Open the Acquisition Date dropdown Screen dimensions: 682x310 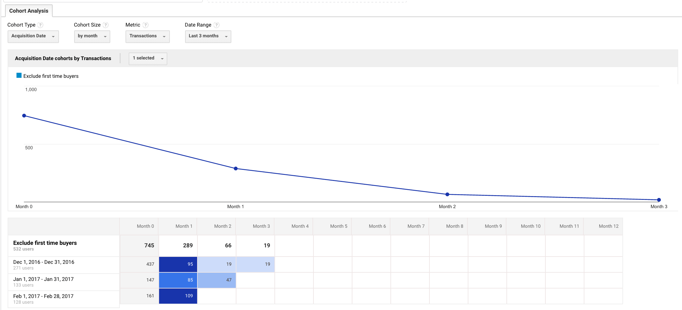point(33,36)
